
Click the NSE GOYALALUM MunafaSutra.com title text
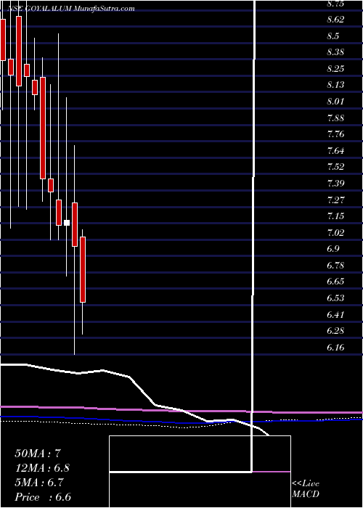(71, 9)
